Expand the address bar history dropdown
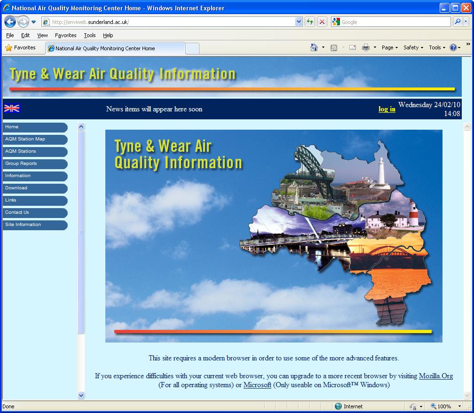 click(298, 22)
